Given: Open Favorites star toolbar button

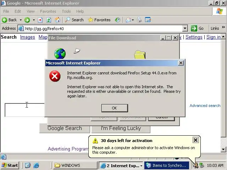Looking at the screenshot, I should 99,20.
